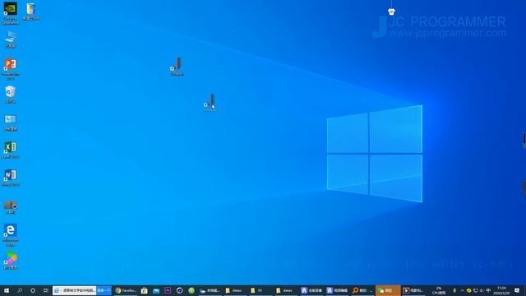The width and height of the screenshot is (526, 296).
Task: Click the yellow-green round tray icon
Action: [468, 290]
